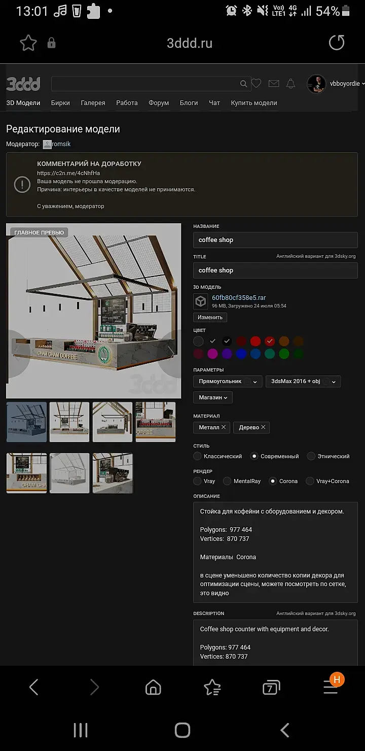Reload the page with refresh icon
365x751 pixels.
[x=337, y=43]
